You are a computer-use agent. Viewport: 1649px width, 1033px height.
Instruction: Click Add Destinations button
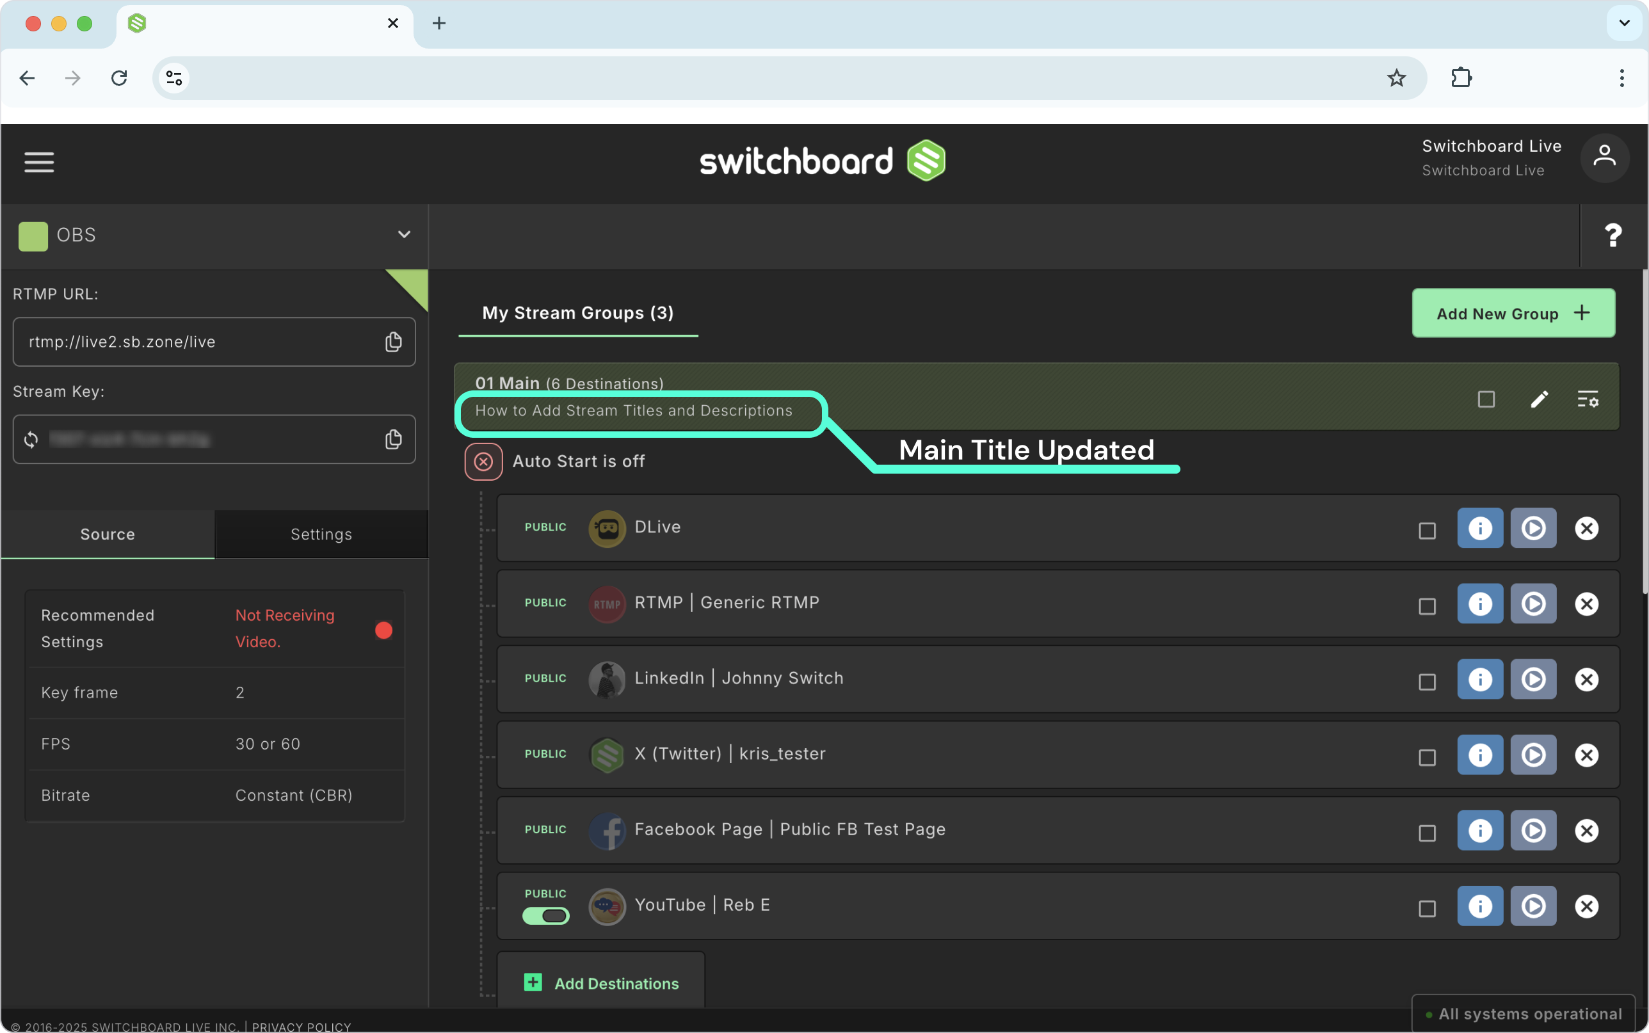click(601, 982)
